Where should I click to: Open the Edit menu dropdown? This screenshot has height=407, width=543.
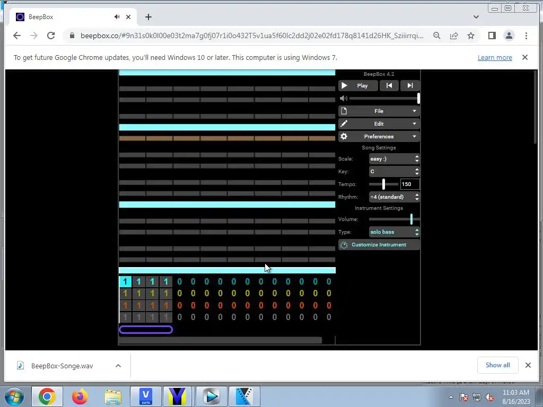tap(379, 123)
